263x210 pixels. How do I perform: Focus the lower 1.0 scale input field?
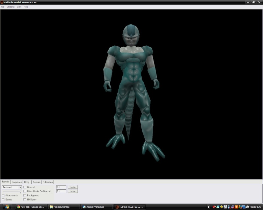point(61,191)
